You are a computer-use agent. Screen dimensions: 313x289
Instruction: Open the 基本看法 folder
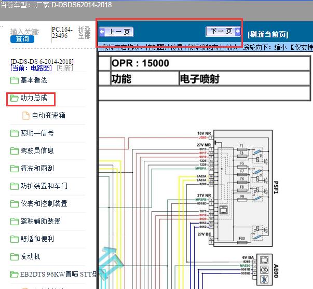pyautogui.click(x=34, y=80)
